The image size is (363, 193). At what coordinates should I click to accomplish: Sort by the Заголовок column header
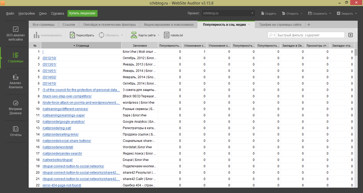(x=140, y=46)
